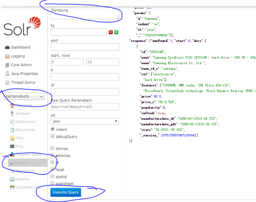Click the Ping monitor icon
256x202 pixels.
point(12,146)
